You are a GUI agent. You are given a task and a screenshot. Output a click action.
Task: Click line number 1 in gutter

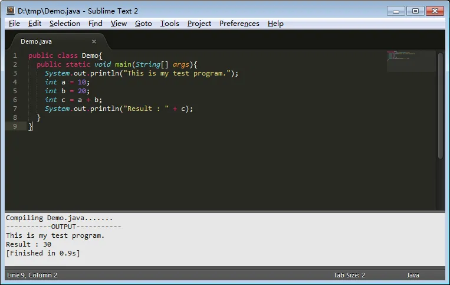click(x=15, y=55)
